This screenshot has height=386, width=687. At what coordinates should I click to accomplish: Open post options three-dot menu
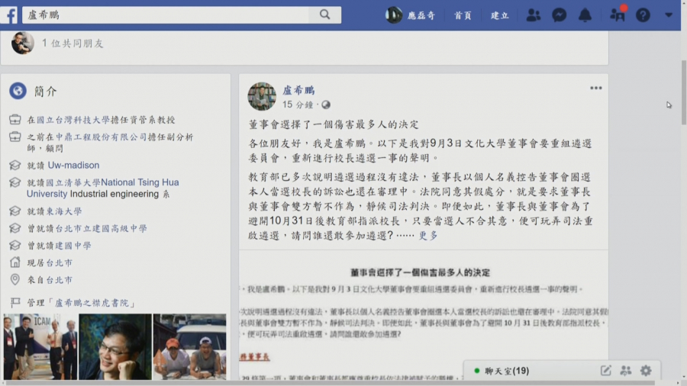coord(595,88)
